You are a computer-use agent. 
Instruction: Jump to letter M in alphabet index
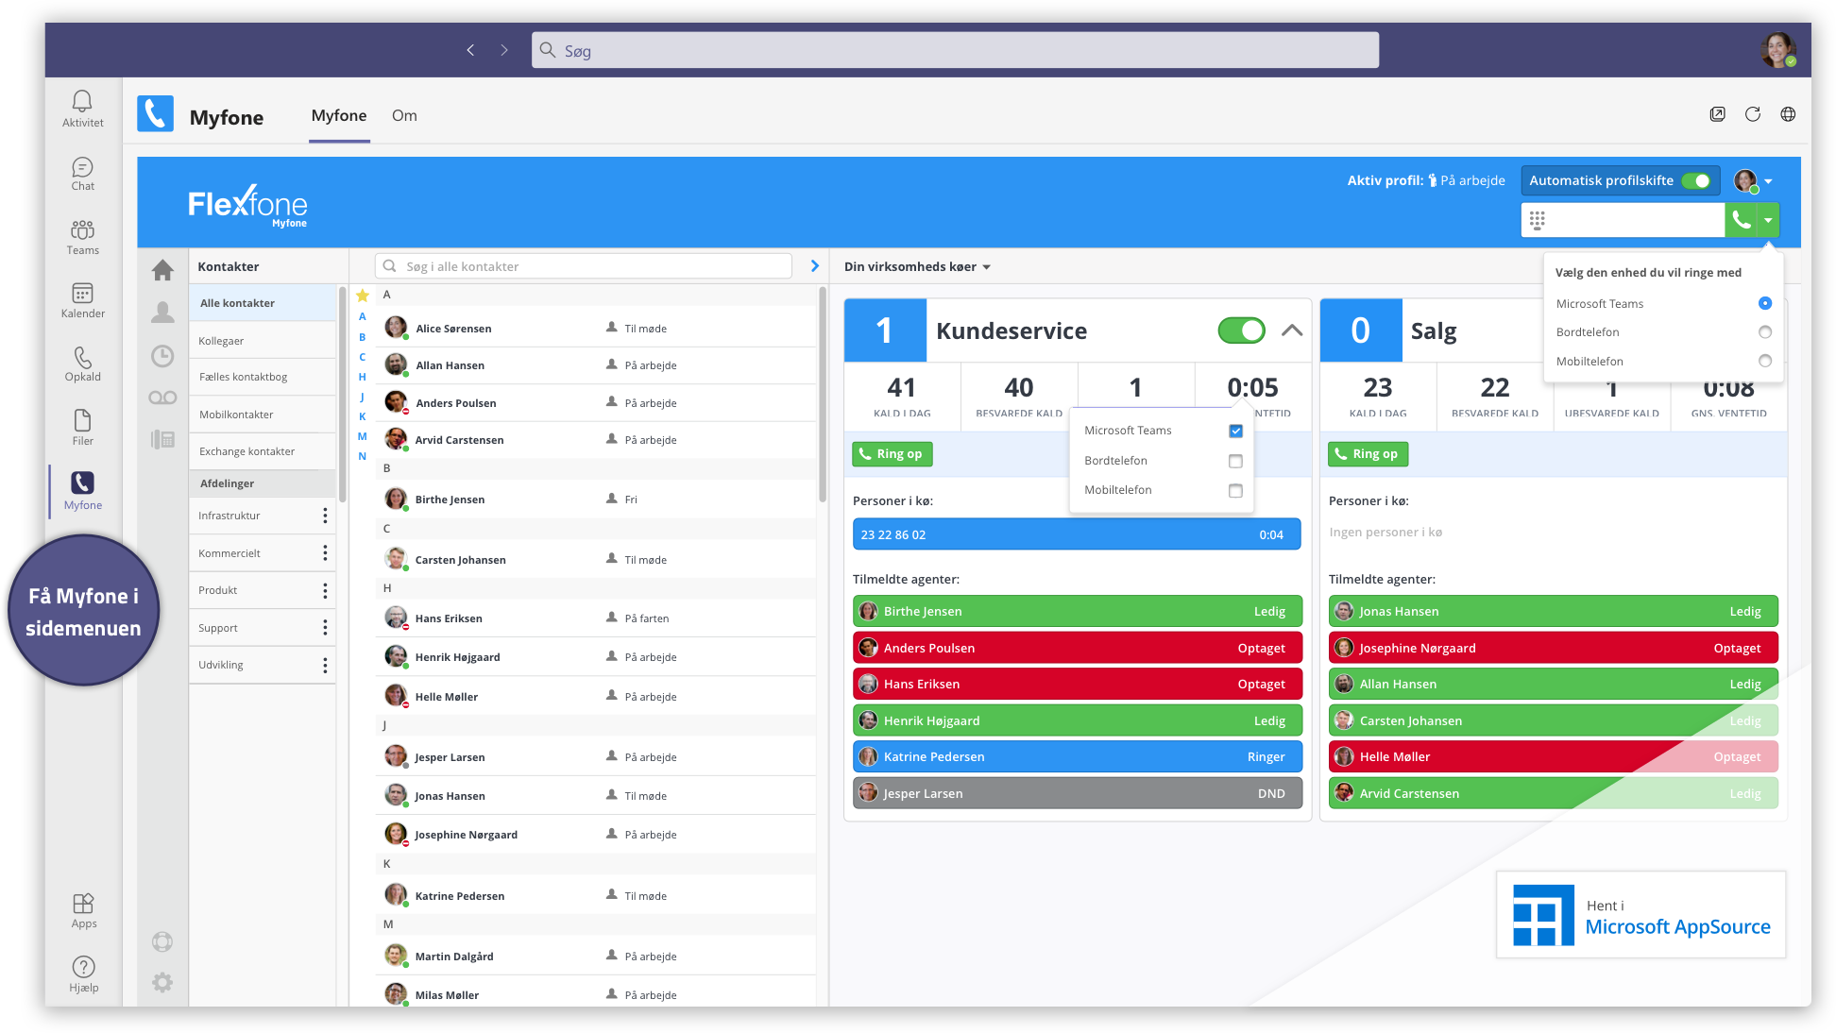pos(363,436)
